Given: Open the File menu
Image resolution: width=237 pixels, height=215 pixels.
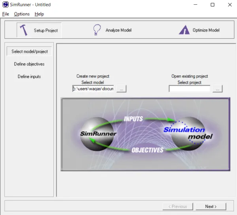Looking at the screenshot, I should click(6, 14).
